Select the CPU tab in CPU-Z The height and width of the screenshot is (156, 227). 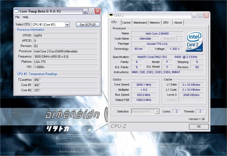[114, 22]
